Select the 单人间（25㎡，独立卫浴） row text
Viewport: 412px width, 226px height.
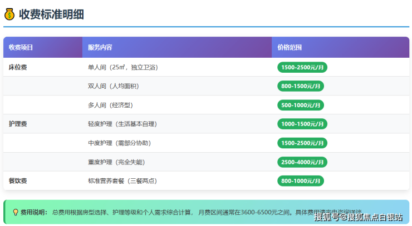[122, 67]
